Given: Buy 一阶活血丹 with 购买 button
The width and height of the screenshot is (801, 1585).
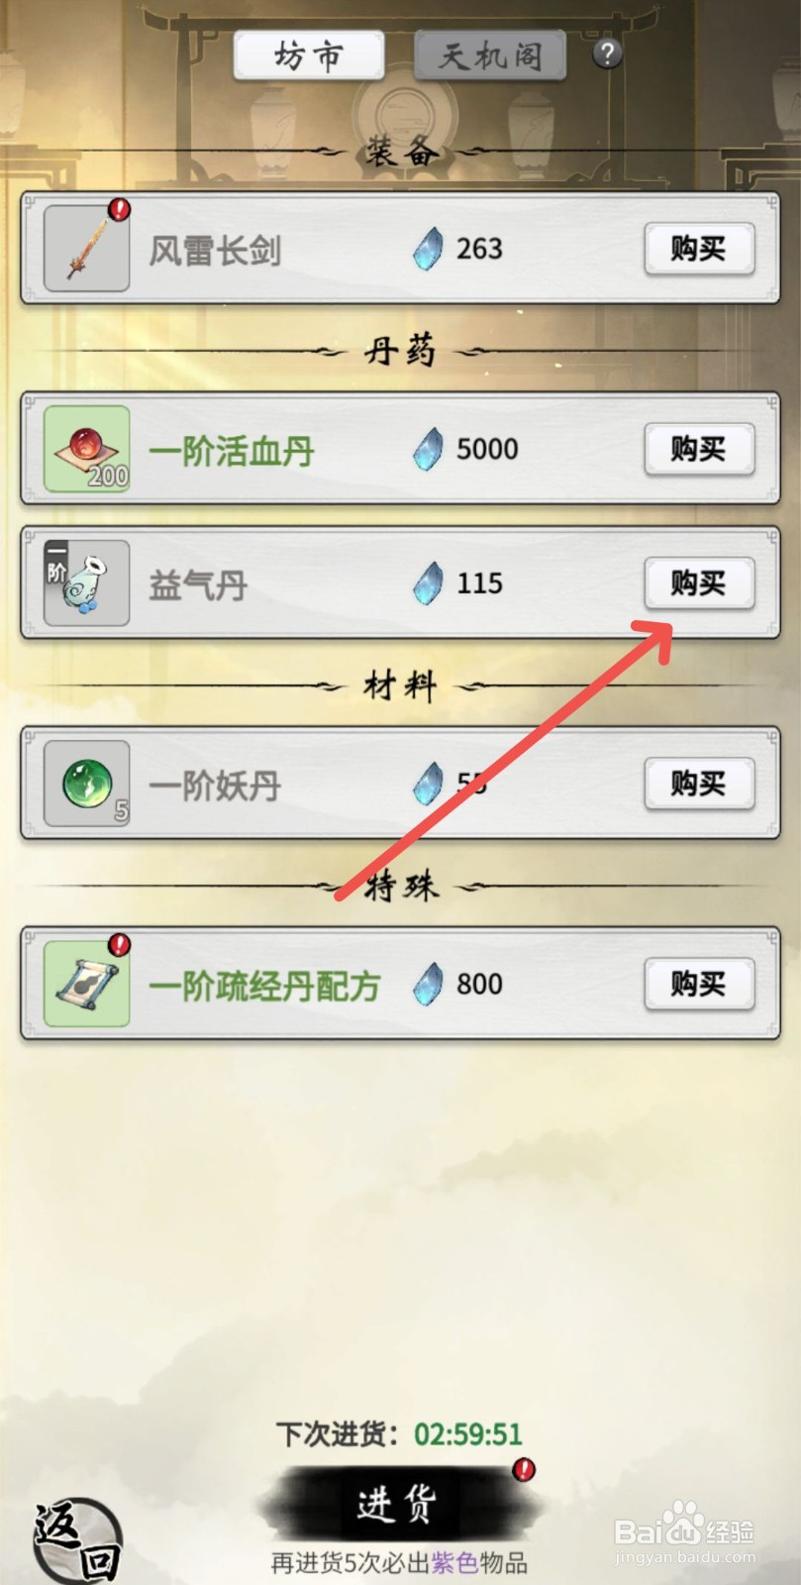Looking at the screenshot, I should (699, 449).
